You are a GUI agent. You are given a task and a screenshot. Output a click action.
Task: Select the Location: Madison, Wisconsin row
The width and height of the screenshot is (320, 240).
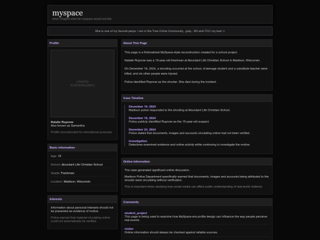[x=82, y=181]
